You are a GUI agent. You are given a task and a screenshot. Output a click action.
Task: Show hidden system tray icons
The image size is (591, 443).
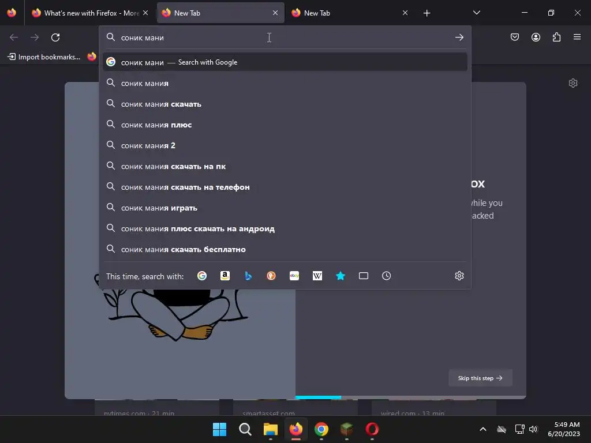click(x=483, y=429)
